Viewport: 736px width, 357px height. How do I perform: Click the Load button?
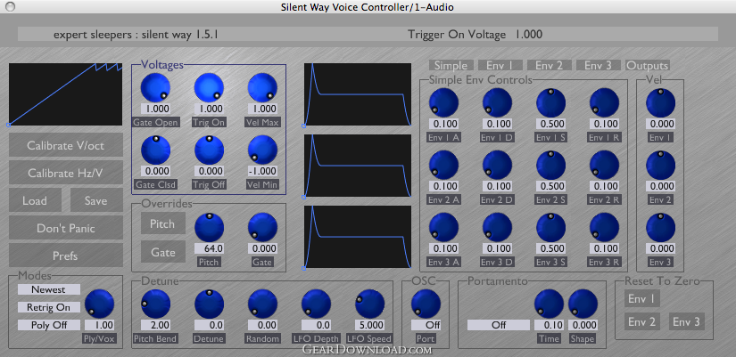point(35,201)
